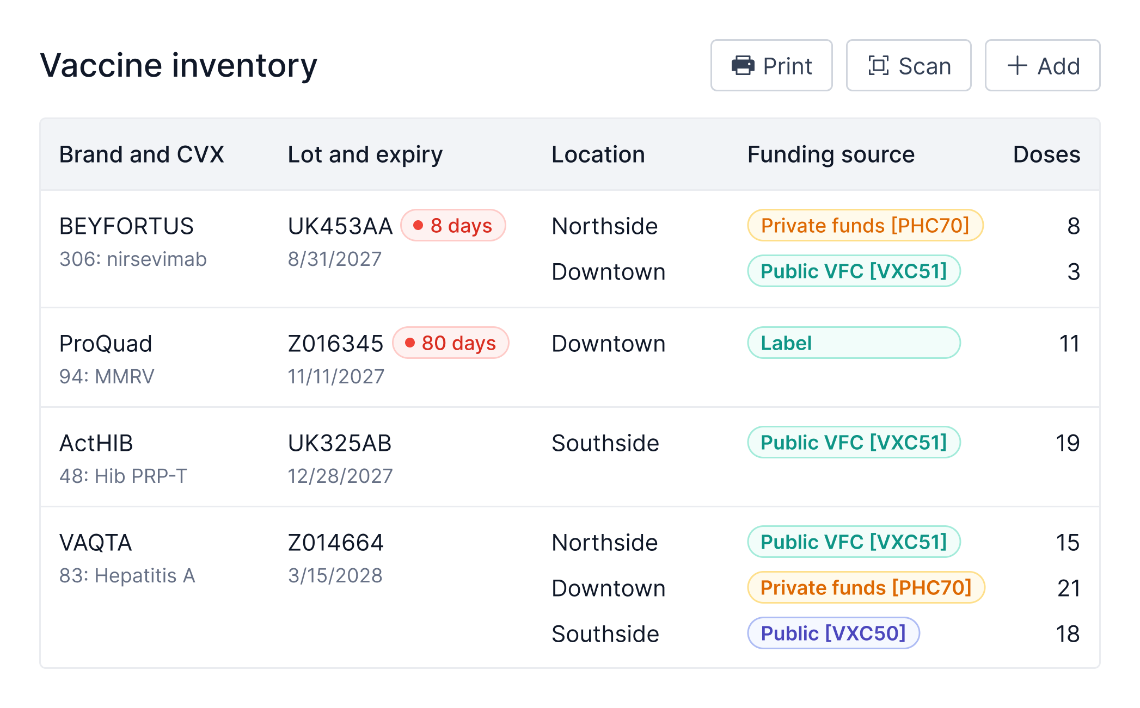
Task: Click the Lot and expiry column header
Action: pyautogui.click(x=365, y=155)
